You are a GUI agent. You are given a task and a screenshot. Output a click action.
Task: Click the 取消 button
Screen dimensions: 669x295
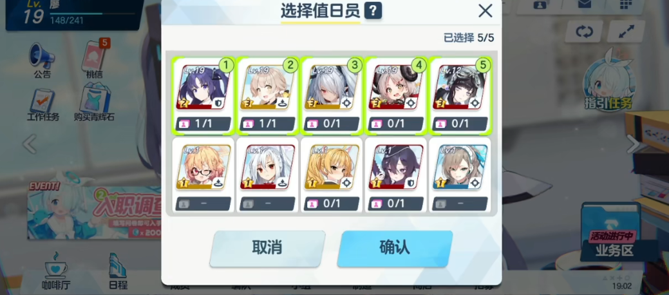tap(267, 248)
